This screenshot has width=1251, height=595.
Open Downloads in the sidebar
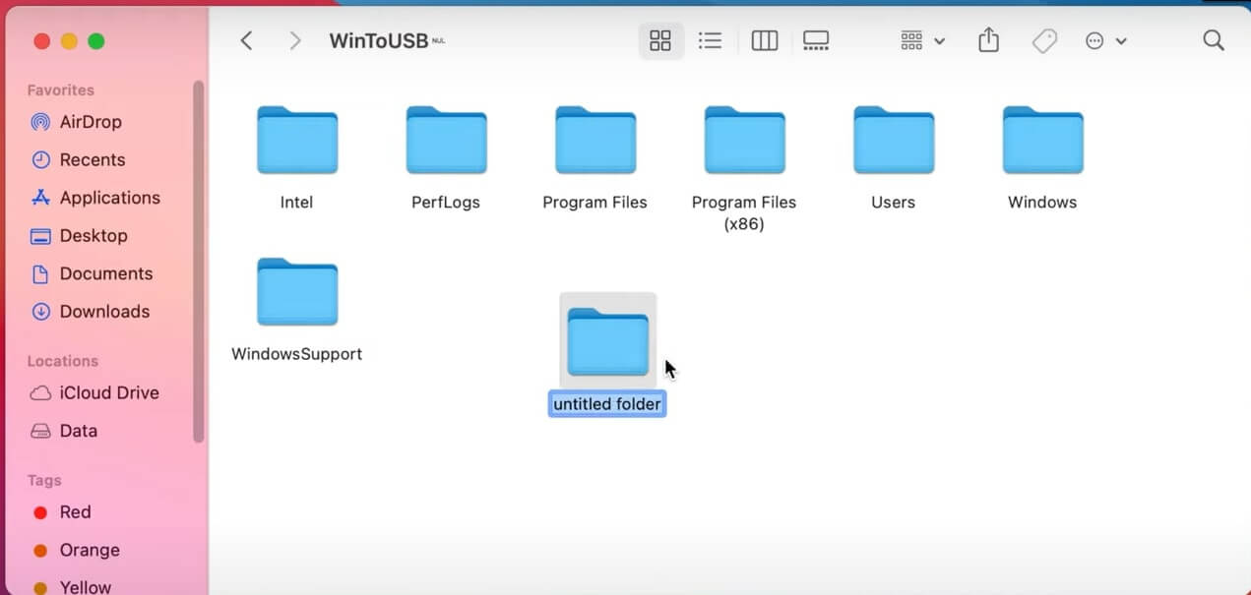(x=91, y=312)
